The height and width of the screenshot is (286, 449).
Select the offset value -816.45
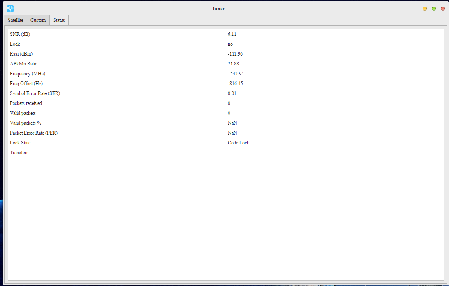coord(235,84)
